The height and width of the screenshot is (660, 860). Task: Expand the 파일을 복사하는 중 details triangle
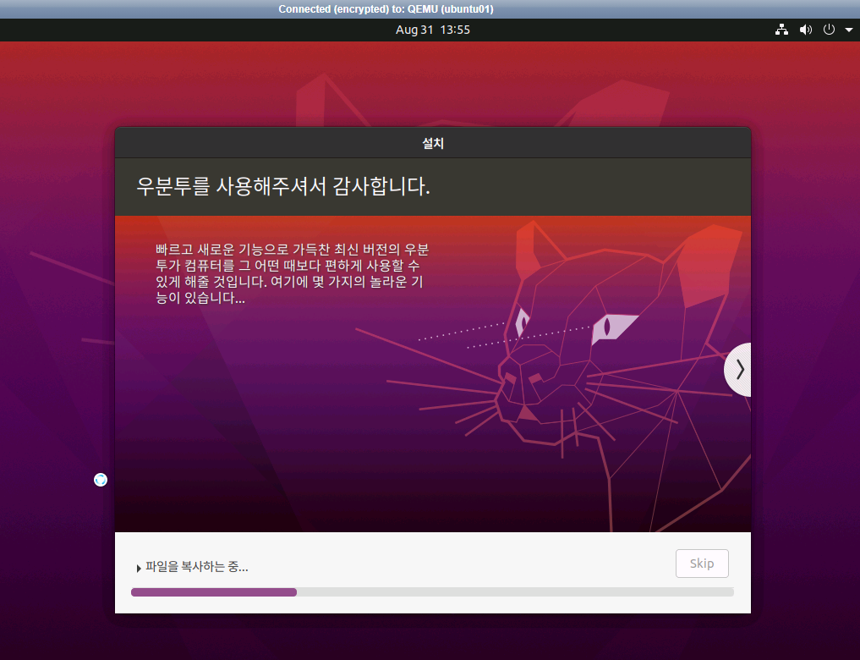(138, 569)
